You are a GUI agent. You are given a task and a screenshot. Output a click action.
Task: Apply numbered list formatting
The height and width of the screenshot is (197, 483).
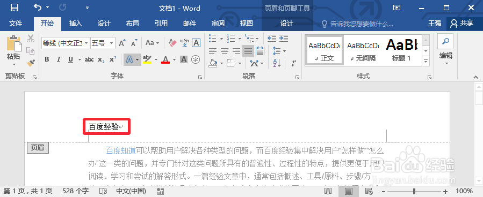point(230,39)
